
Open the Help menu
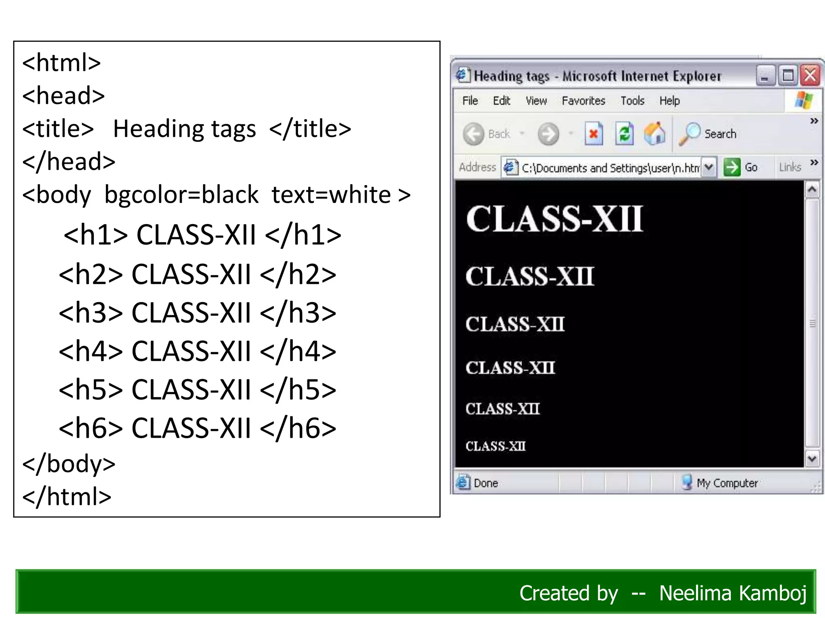[670, 101]
